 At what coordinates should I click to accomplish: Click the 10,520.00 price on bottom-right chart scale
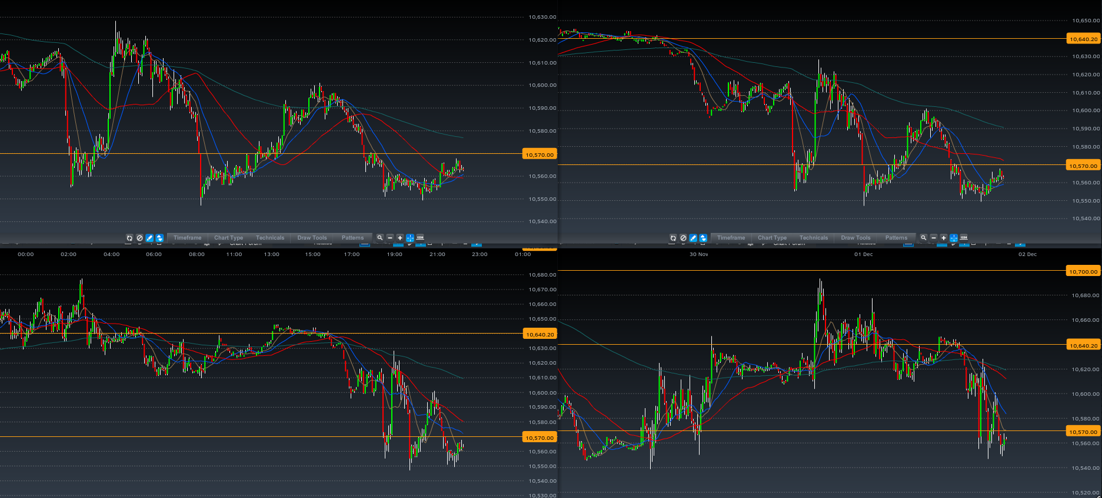coord(1086,493)
